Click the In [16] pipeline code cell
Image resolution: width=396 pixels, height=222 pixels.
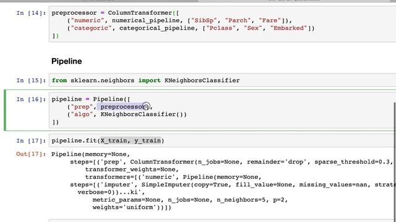click(x=222, y=110)
